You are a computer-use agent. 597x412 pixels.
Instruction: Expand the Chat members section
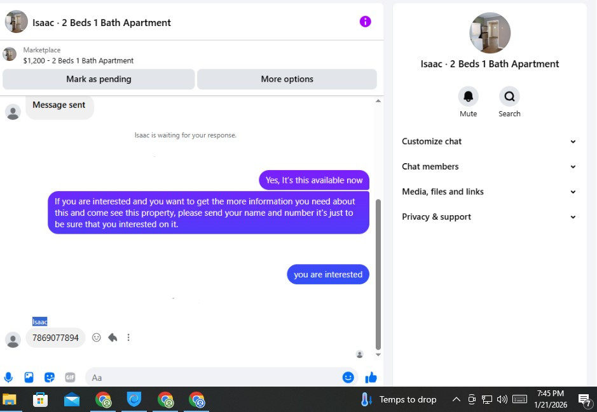point(489,166)
